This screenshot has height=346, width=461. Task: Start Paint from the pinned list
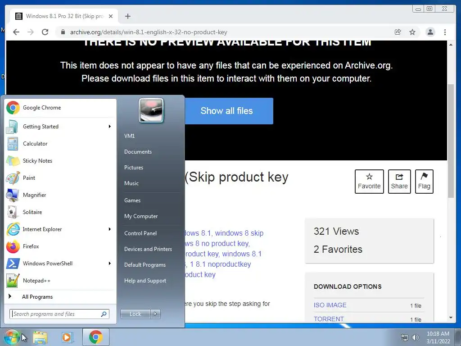[x=60, y=178]
